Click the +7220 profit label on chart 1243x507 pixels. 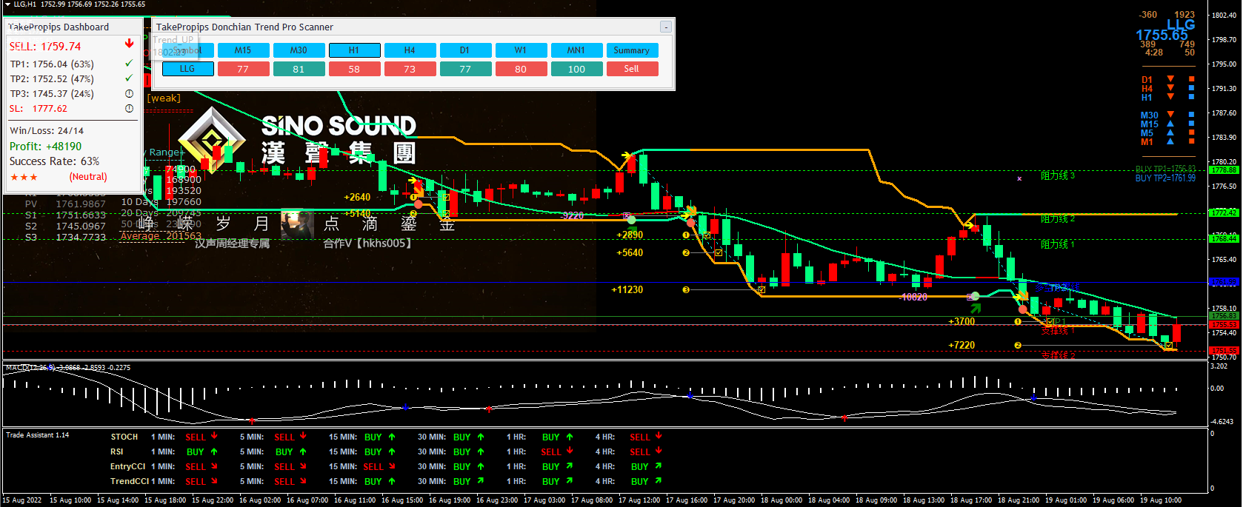[x=962, y=345]
